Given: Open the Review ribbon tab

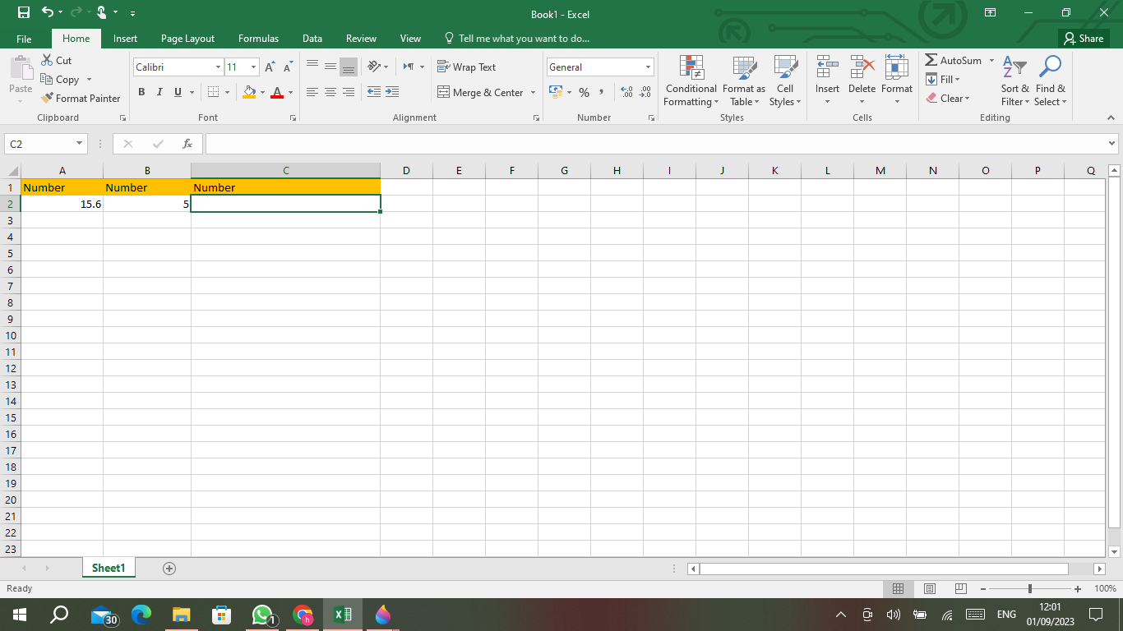Looking at the screenshot, I should (x=361, y=38).
